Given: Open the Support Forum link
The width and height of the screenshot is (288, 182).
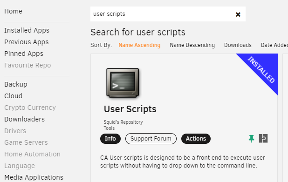Looking at the screenshot, I should tap(151, 139).
